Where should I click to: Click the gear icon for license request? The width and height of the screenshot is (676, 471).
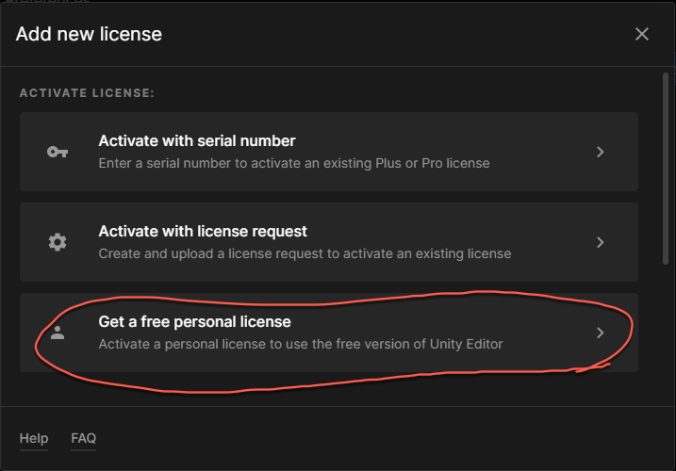click(x=58, y=242)
